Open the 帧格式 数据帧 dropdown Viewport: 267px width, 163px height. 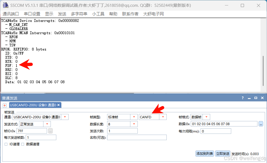pos(206,117)
